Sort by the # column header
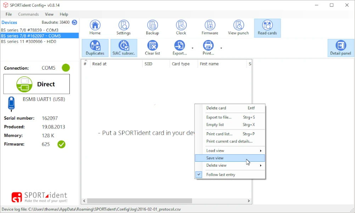This screenshot has width=355, height=213. pyautogui.click(x=86, y=64)
